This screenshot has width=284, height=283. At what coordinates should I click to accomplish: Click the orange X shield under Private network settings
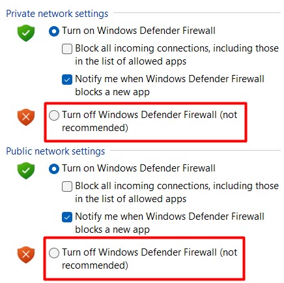pyautogui.click(x=26, y=117)
